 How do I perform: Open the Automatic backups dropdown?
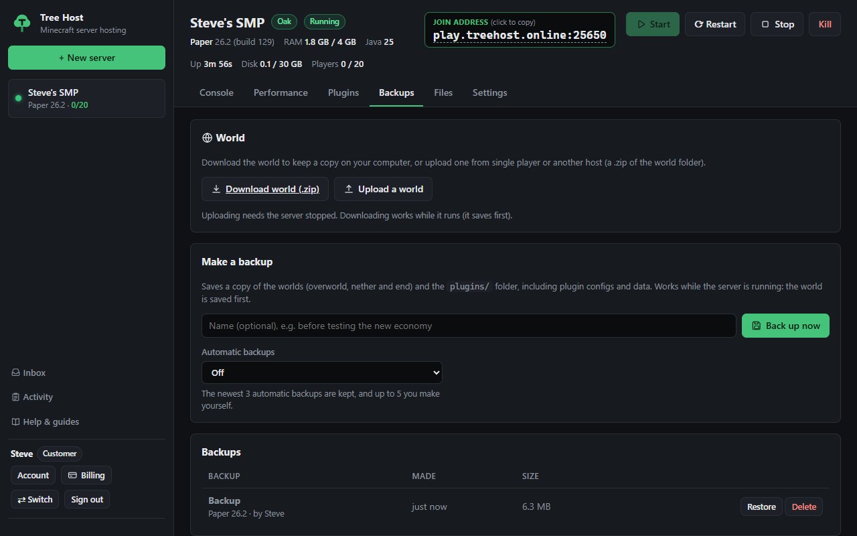[x=322, y=373]
